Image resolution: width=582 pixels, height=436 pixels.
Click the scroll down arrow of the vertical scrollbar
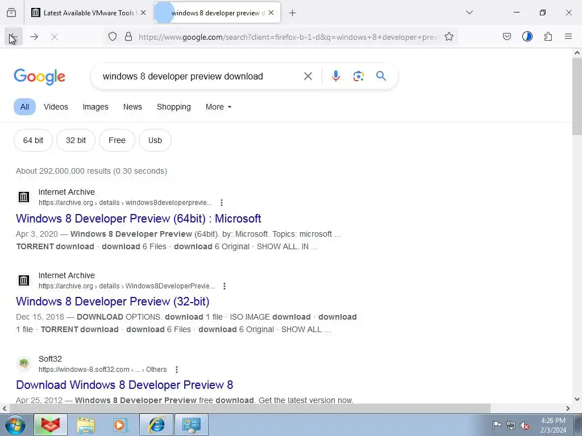(x=577, y=399)
